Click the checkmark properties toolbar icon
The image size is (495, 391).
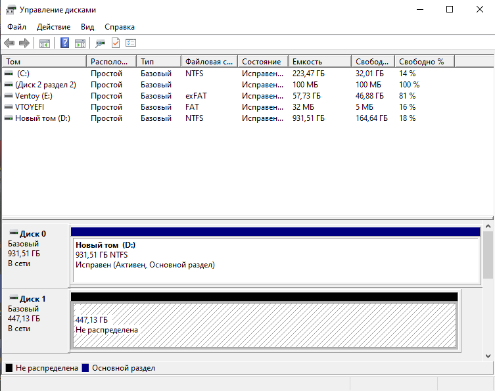(116, 43)
